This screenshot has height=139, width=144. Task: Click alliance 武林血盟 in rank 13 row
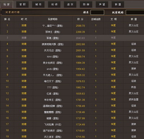134,99
